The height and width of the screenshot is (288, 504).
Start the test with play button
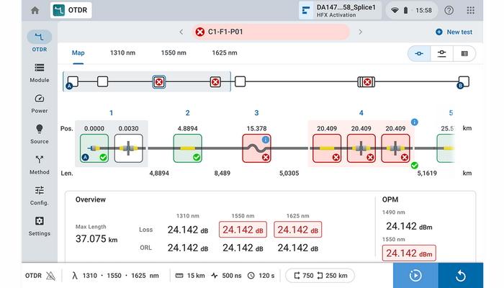click(415, 275)
